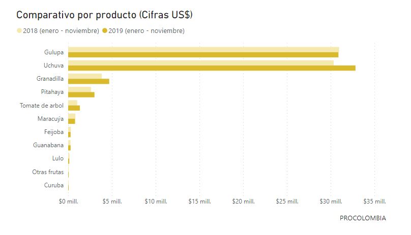The height and width of the screenshot is (235, 411).
Task: Select the Granadilla 2018 bar
Action: (x=85, y=76)
